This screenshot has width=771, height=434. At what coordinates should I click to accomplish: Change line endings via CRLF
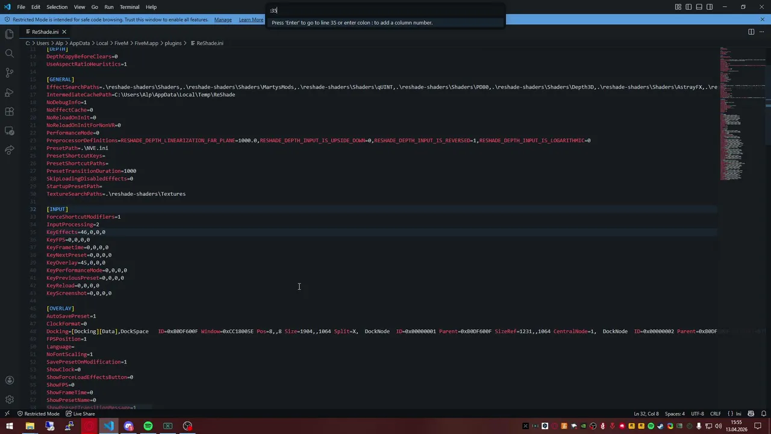click(715, 414)
